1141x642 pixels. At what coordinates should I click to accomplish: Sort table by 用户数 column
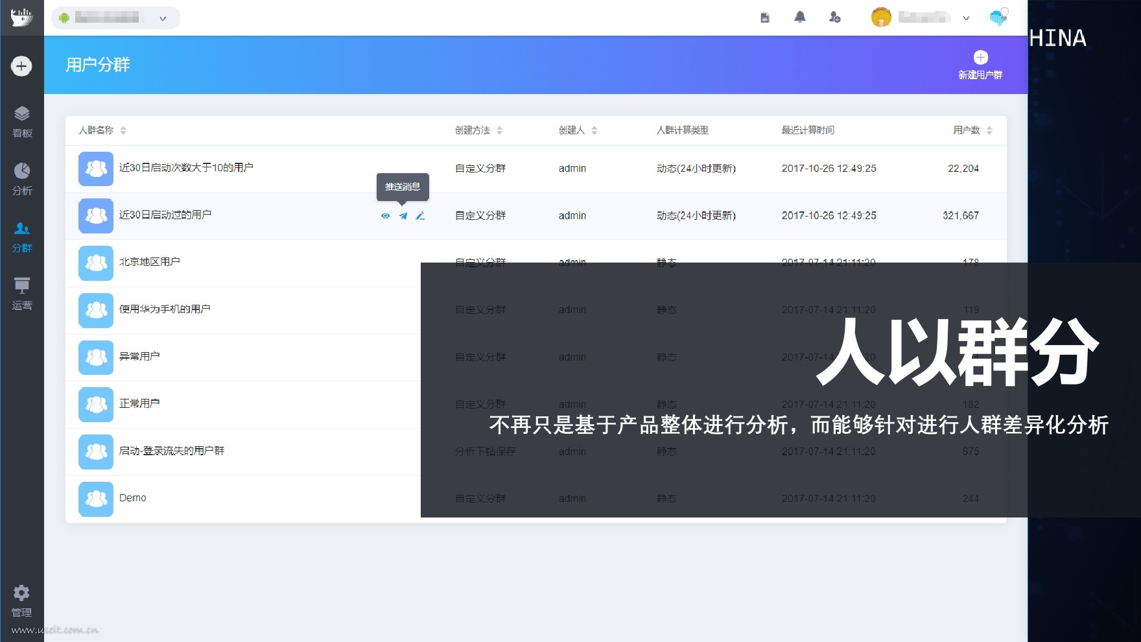click(x=989, y=130)
